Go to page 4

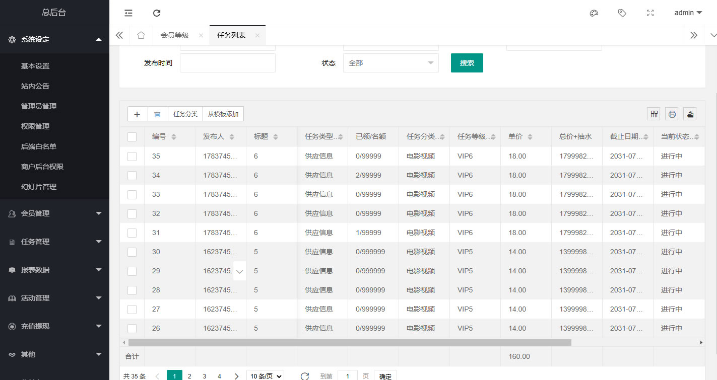point(219,376)
